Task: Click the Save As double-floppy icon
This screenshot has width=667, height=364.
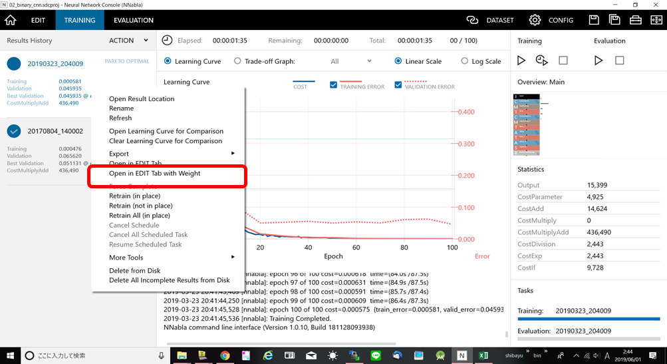Action: tap(614, 20)
